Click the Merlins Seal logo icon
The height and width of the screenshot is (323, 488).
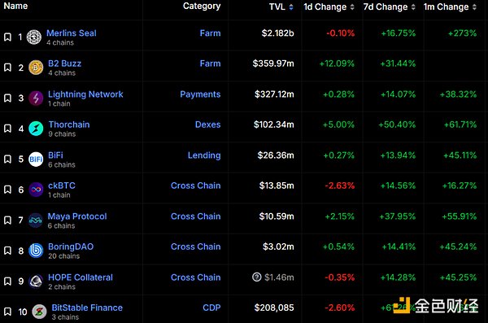pos(34,37)
